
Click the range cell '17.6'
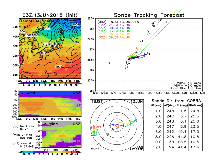click(x=195, y=147)
